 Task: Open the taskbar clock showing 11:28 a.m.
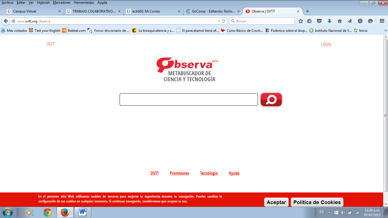tap(372, 213)
